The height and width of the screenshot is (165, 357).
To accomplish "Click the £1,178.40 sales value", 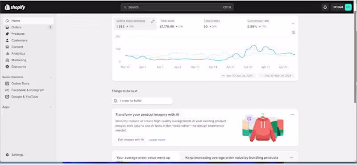I will click(x=167, y=27).
